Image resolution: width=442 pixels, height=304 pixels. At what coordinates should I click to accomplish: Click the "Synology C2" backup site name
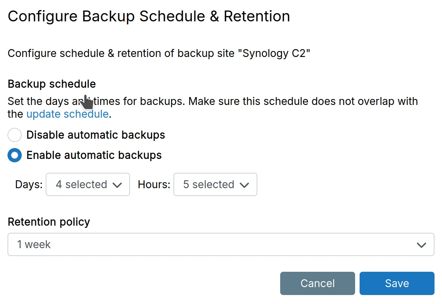coord(276,53)
